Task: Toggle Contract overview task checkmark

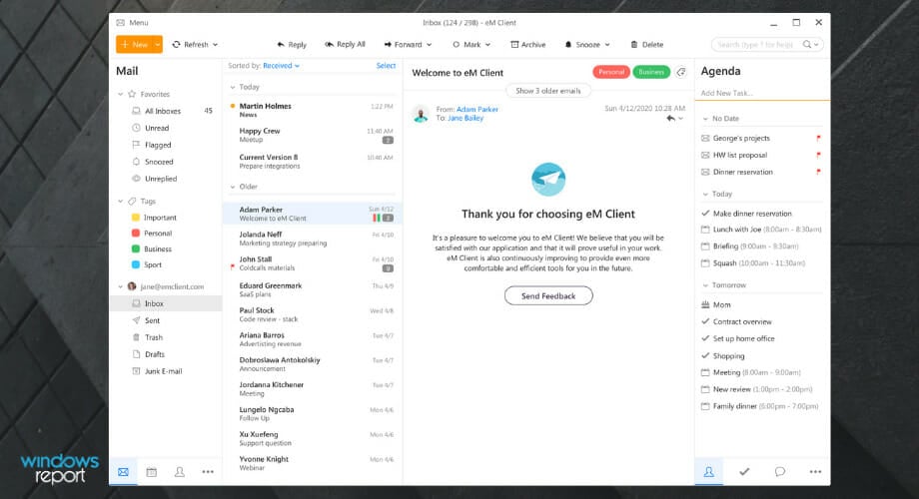Action: coord(705,321)
